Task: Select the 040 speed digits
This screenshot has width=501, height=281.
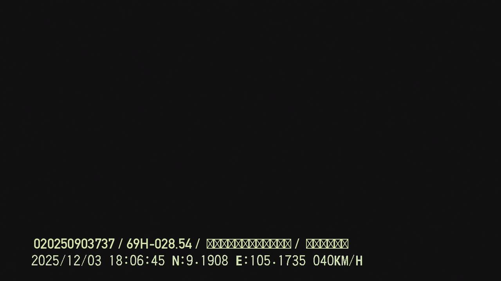Action: pyautogui.click(x=323, y=261)
